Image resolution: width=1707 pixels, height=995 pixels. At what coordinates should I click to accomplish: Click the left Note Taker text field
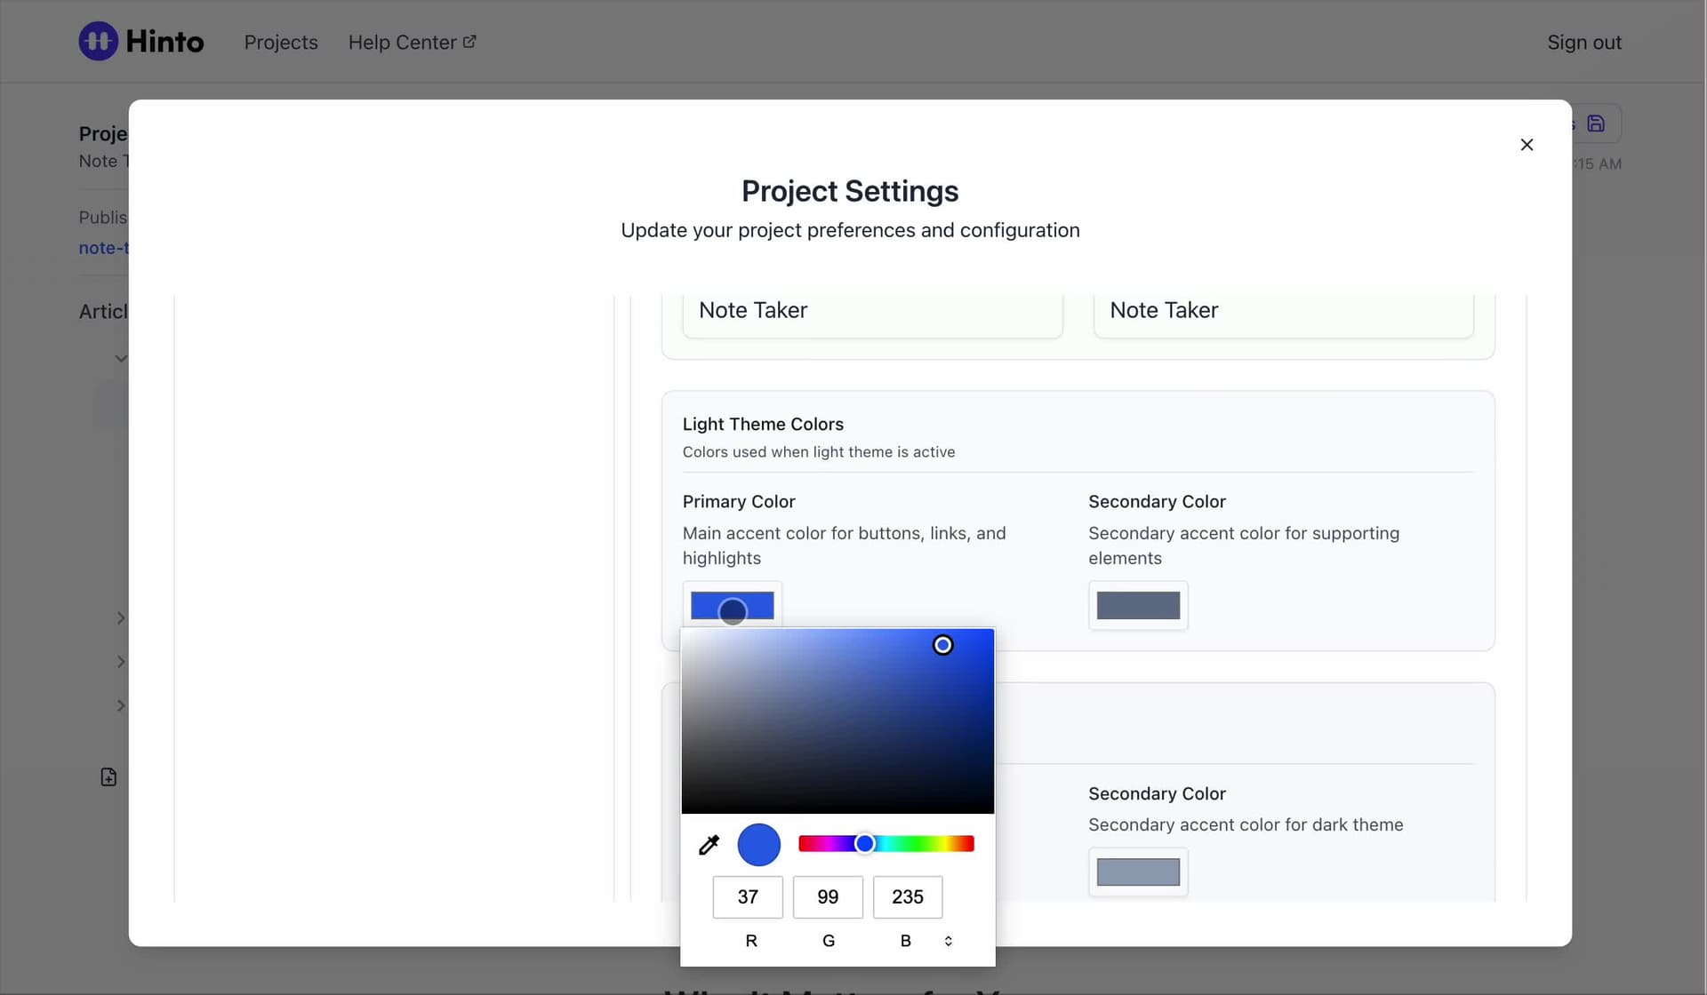[871, 311]
